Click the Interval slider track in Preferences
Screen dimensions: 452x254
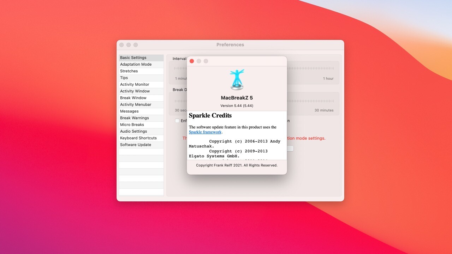point(310,68)
